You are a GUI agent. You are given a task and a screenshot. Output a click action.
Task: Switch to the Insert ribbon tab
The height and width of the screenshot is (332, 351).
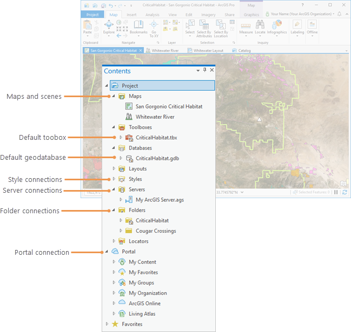(131, 15)
